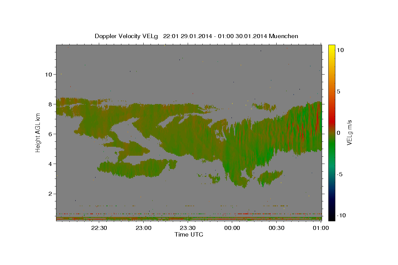Click the height tick label 6
The height and width of the screenshot is (265, 398).
[x=50, y=134]
